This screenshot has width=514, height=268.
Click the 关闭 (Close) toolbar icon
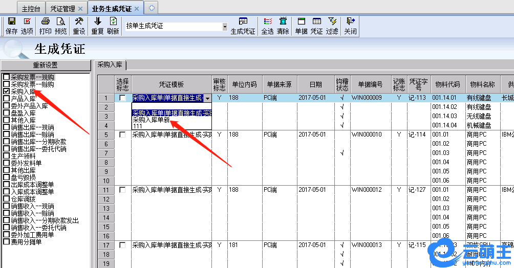(x=350, y=26)
